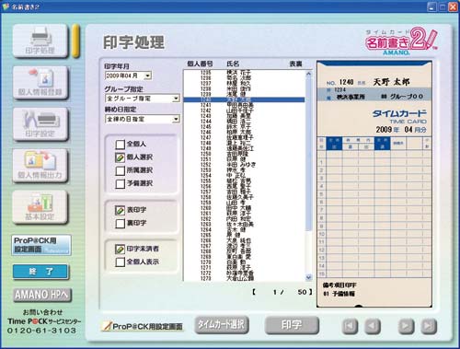The height and width of the screenshot is (349, 460).
Task: Select list row 1243
Action: 244,116
